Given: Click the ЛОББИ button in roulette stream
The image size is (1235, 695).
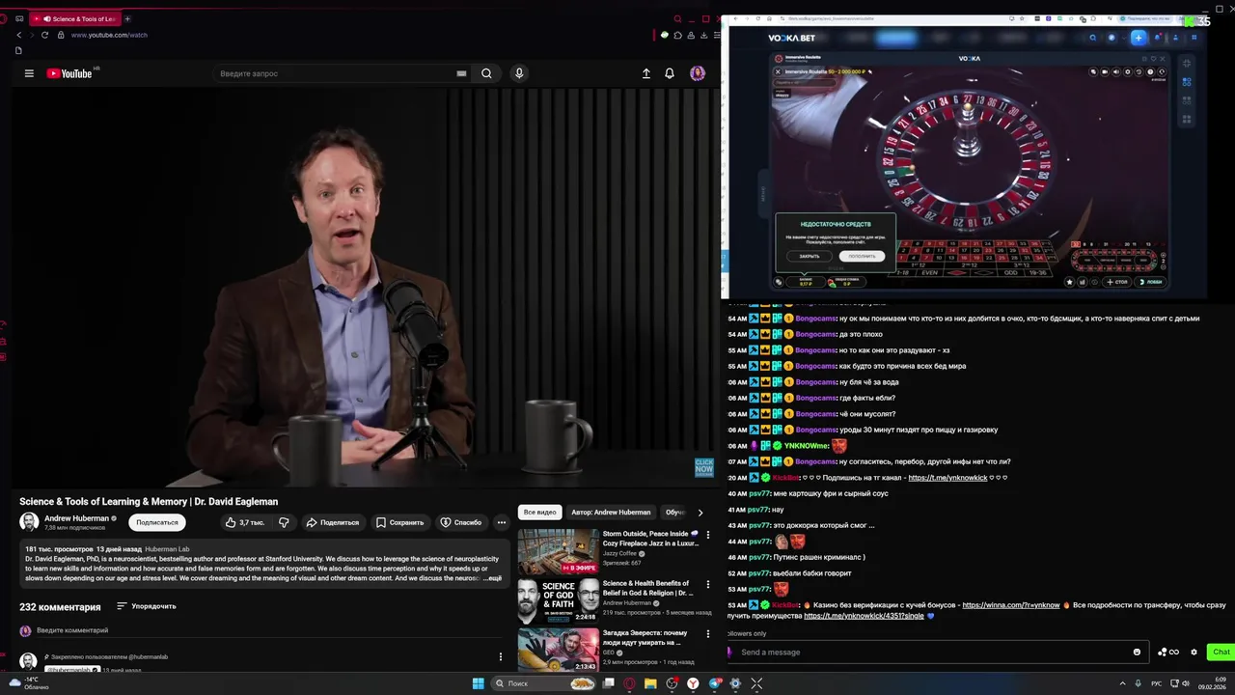Looking at the screenshot, I should (x=1150, y=282).
